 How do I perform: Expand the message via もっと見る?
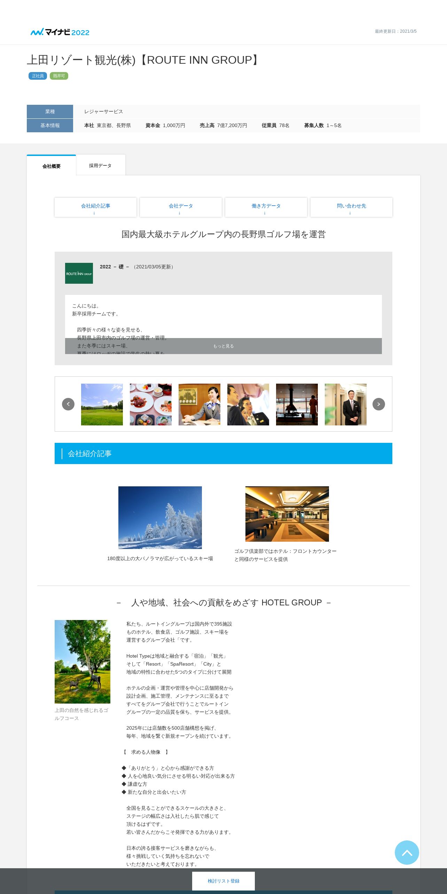coord(223,346)
